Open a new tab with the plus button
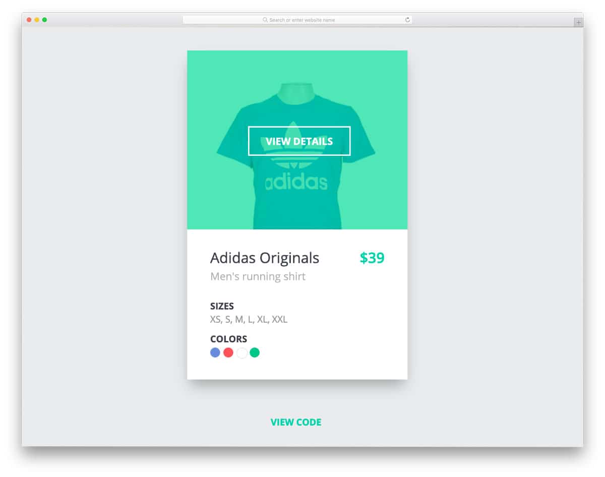The image size is (605, 477). click(578, 22)
